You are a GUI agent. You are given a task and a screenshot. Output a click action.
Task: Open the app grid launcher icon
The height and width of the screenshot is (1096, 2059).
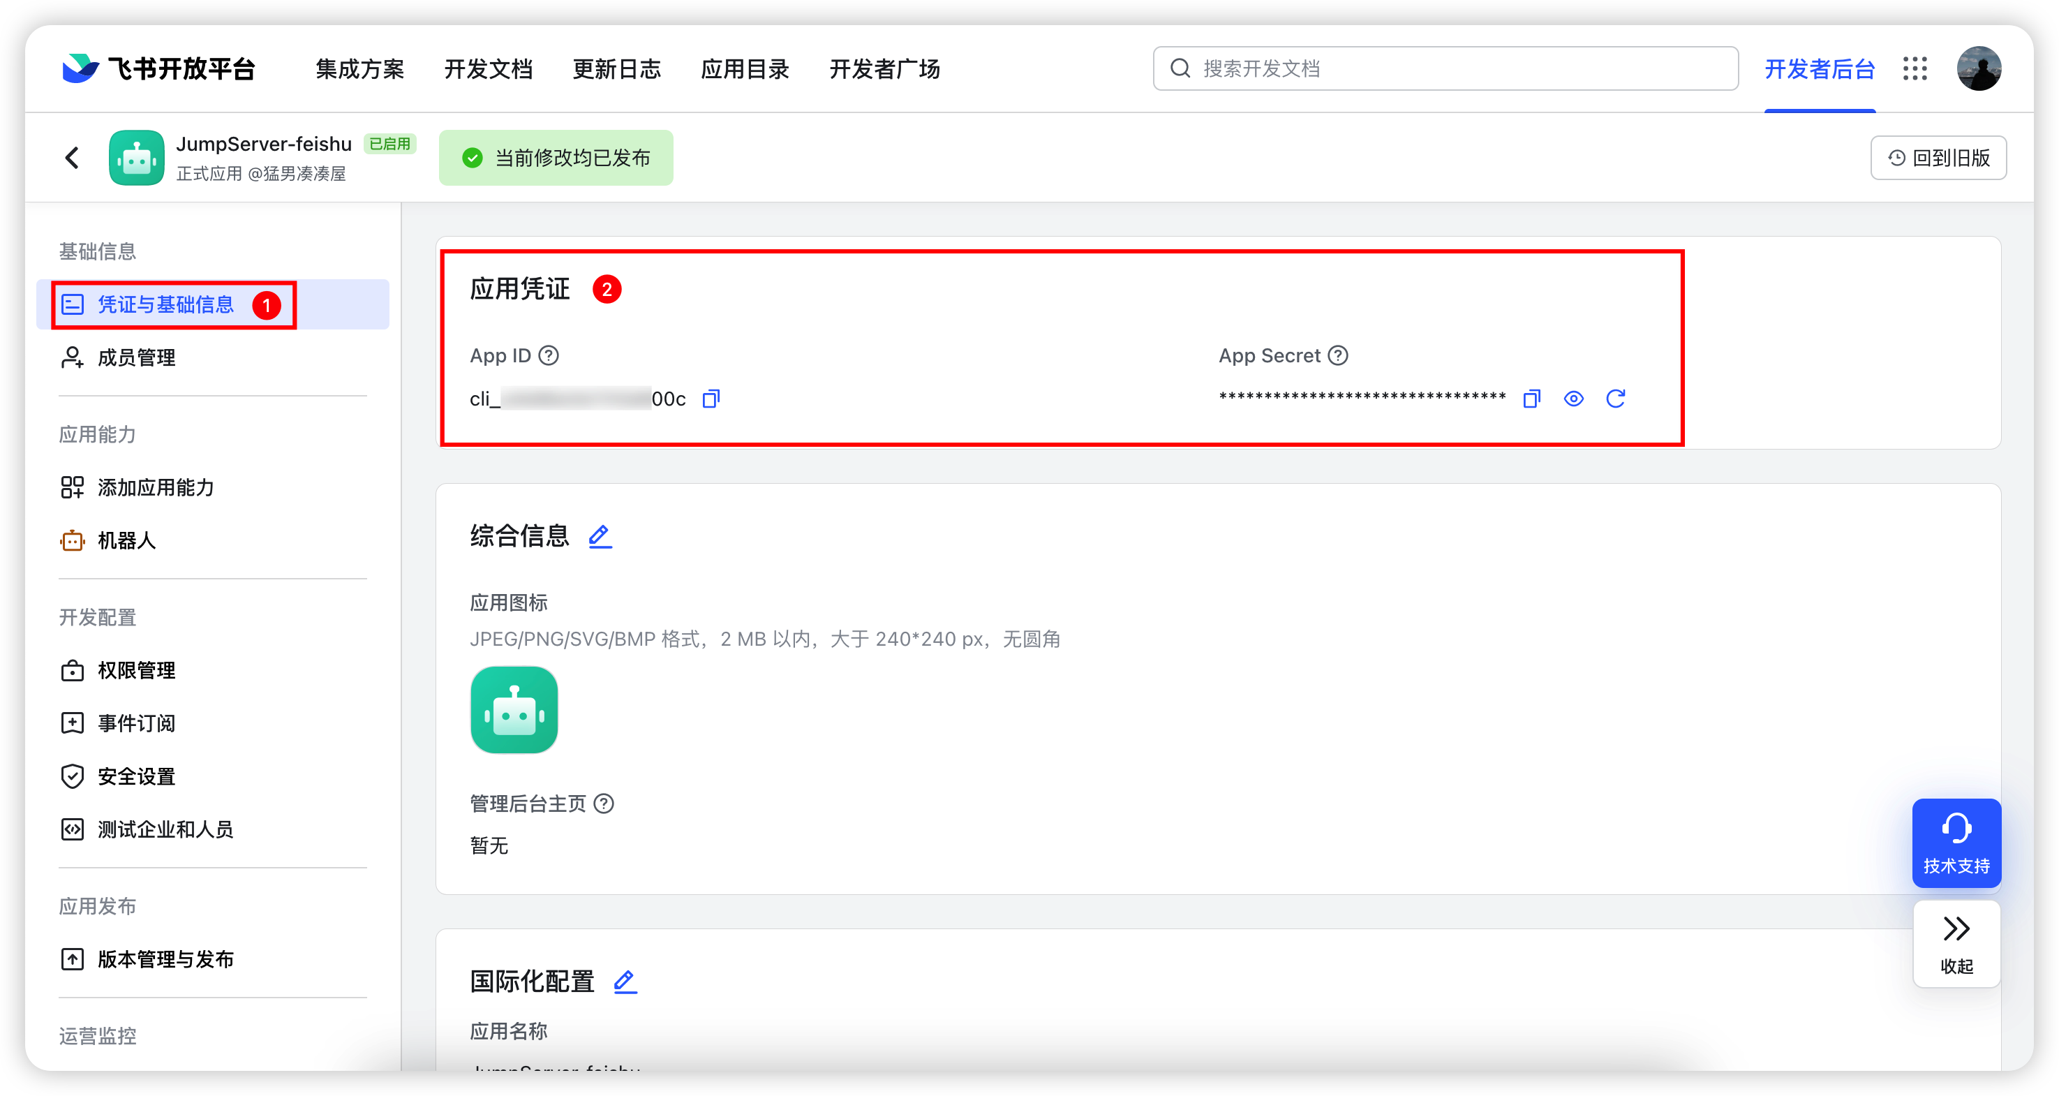coord(1915,68)
